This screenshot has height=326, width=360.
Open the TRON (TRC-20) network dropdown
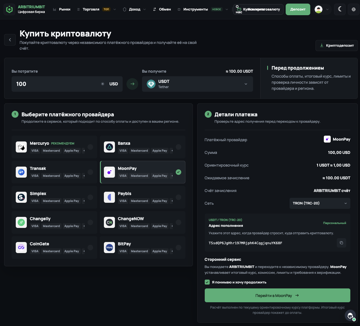pyautogui.click(x=320, y=203)
